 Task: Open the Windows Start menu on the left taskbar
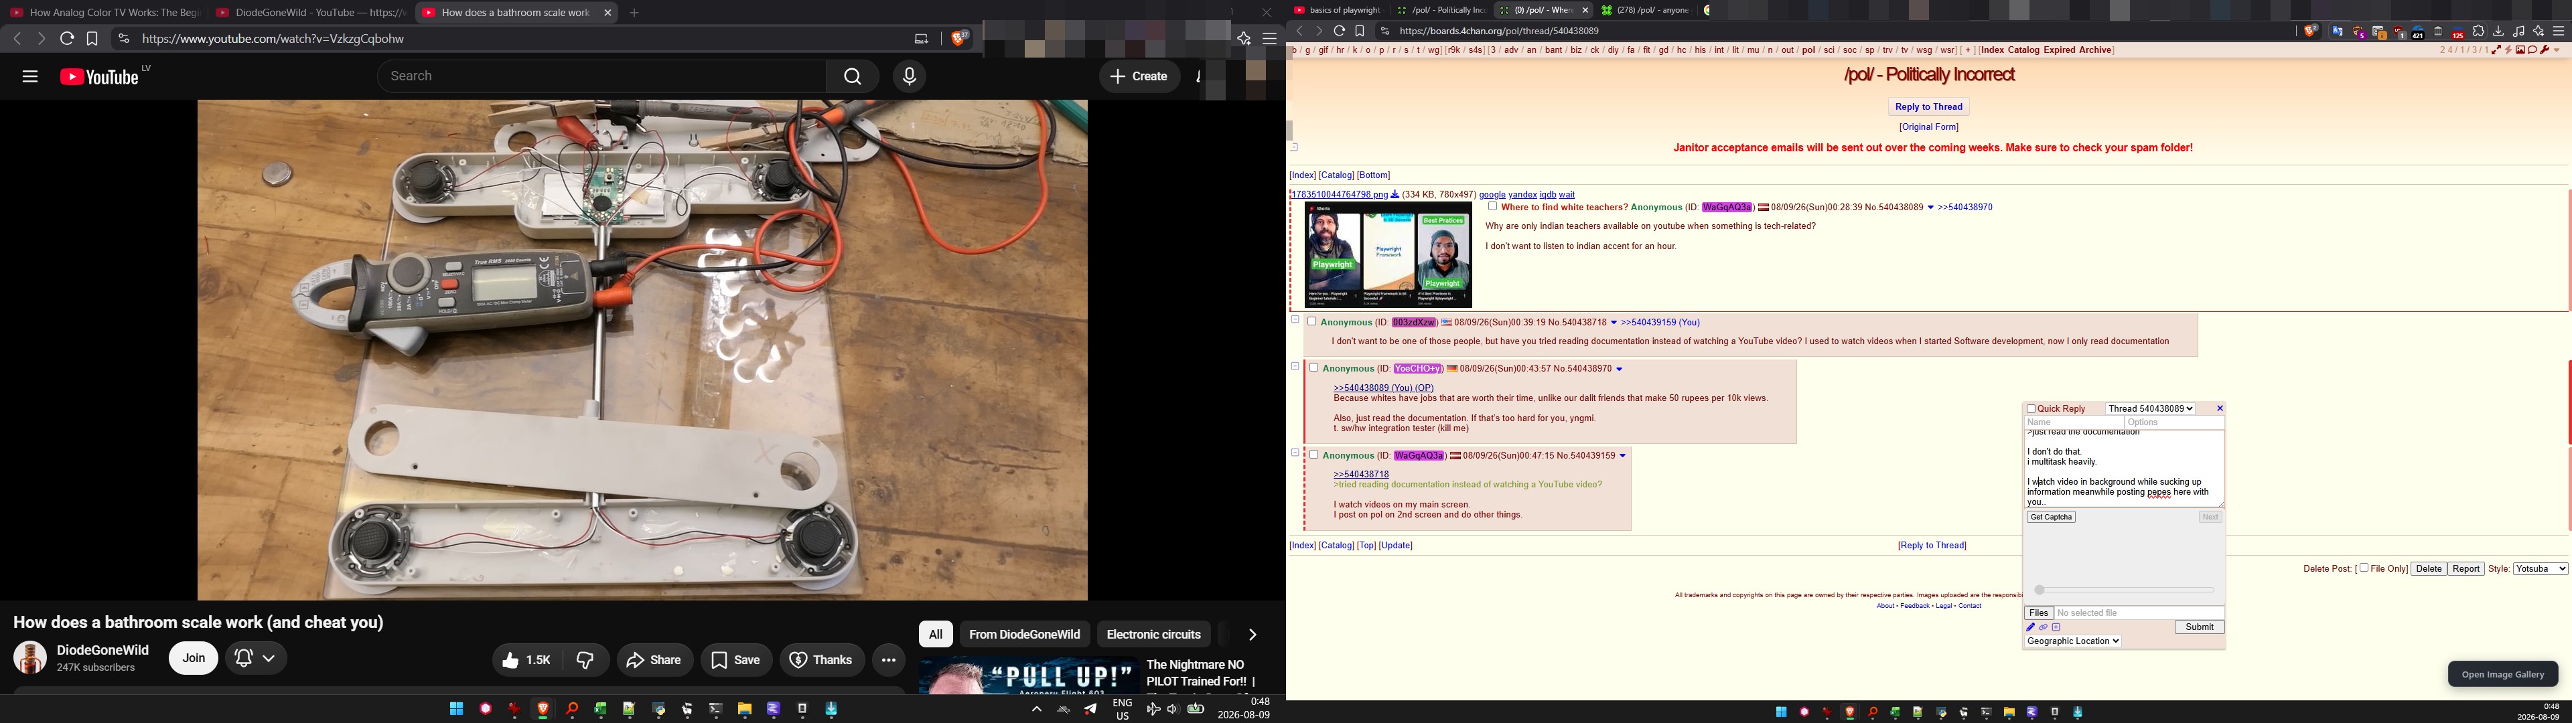[x=456, y=709]
